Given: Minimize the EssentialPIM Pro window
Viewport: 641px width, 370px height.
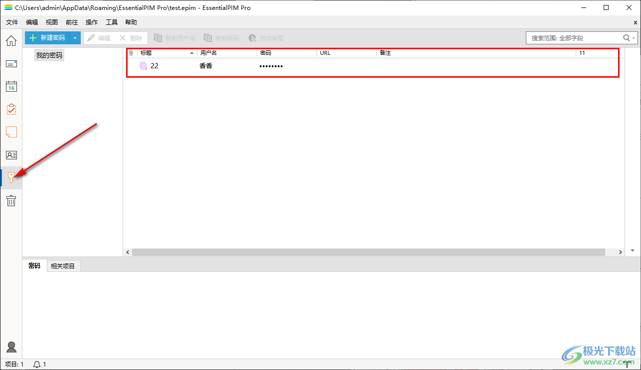Looking at the screenshot, I should coord(583,7).
